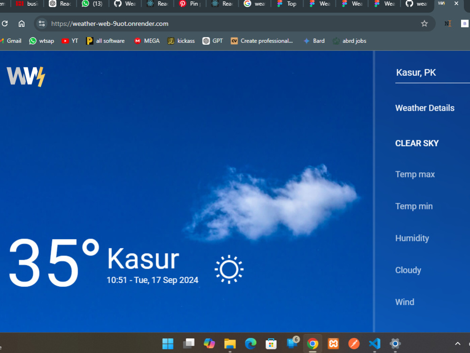Reload the page with the refresh icon

coord(5,24)
